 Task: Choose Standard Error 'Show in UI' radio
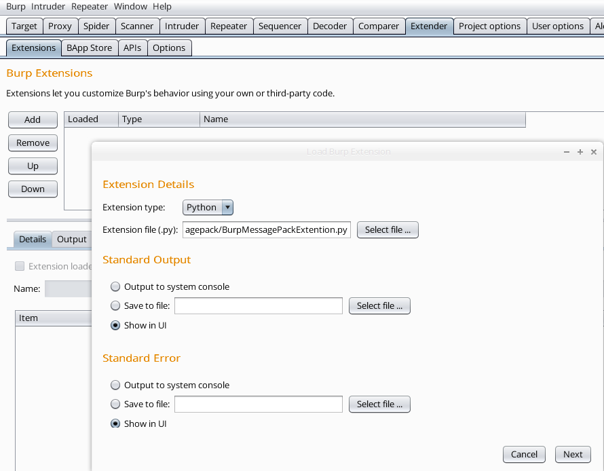pyautogui.click(x=115, y=423)
